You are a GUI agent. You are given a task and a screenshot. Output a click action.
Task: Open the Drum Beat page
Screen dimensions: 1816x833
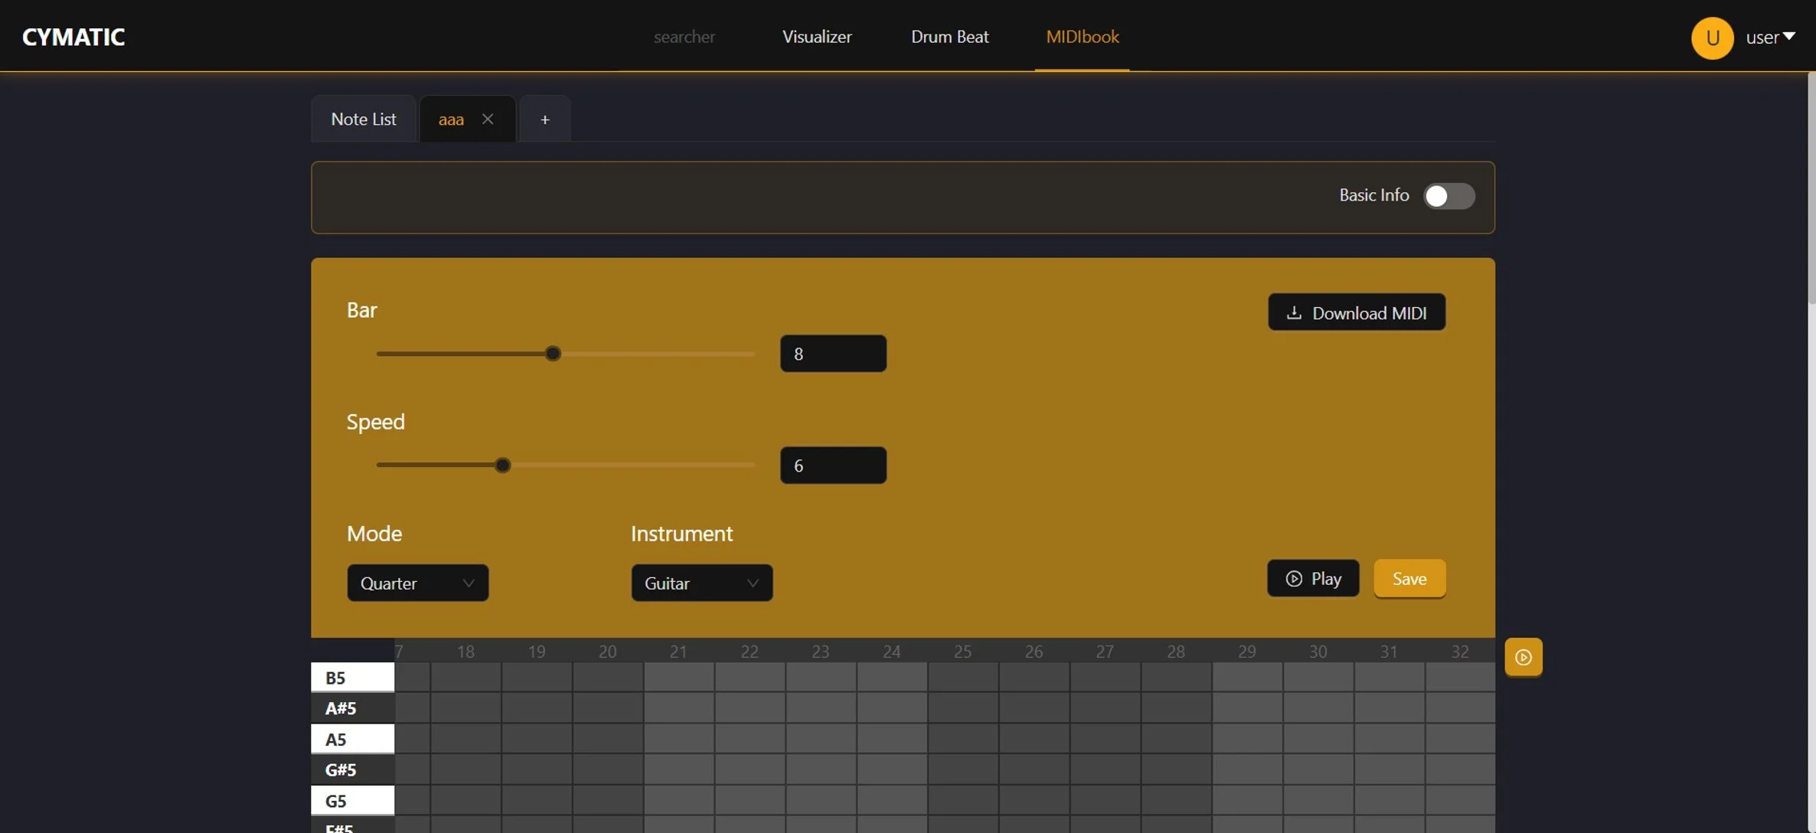pos(949,37)
